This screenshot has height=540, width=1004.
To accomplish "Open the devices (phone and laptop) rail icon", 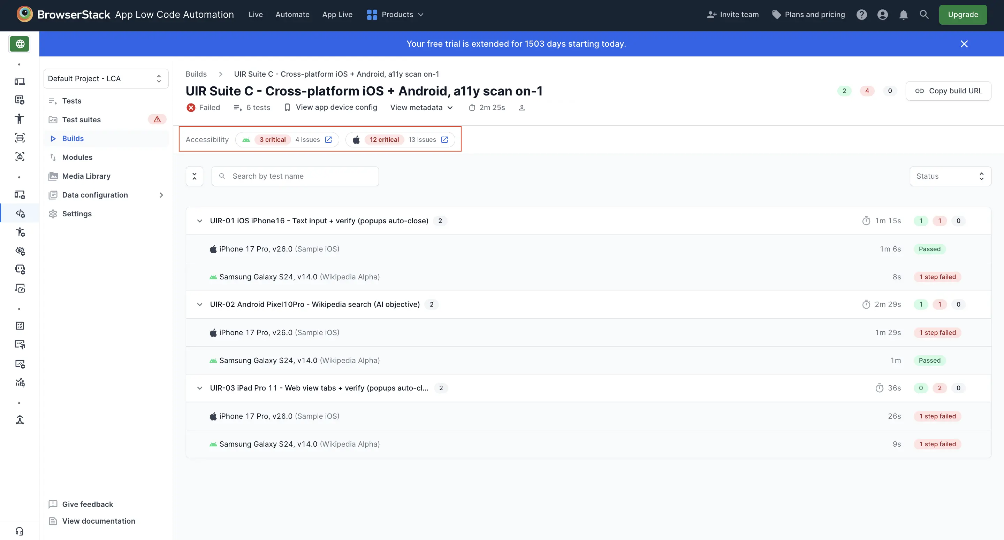I will [20, 81].
